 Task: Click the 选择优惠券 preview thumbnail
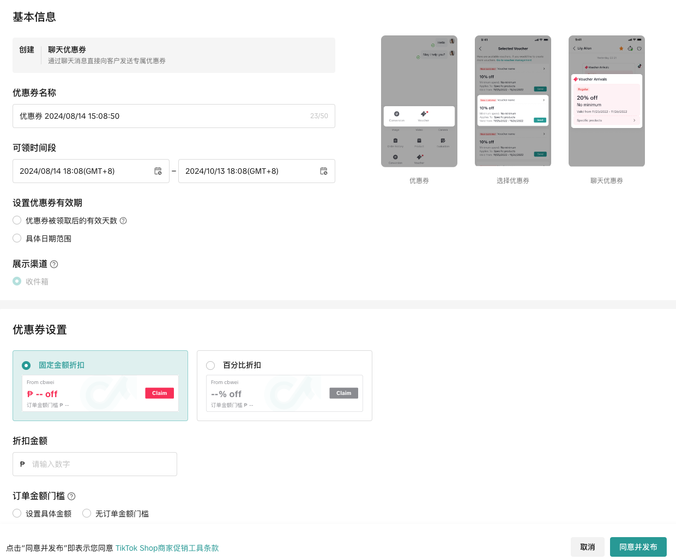(x=512, y=101)
